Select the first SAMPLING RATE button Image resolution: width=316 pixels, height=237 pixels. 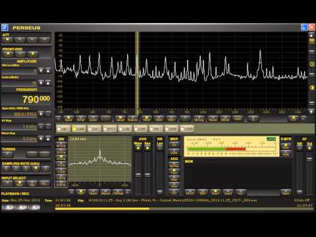pyautogui.click(x=6, y=169)
